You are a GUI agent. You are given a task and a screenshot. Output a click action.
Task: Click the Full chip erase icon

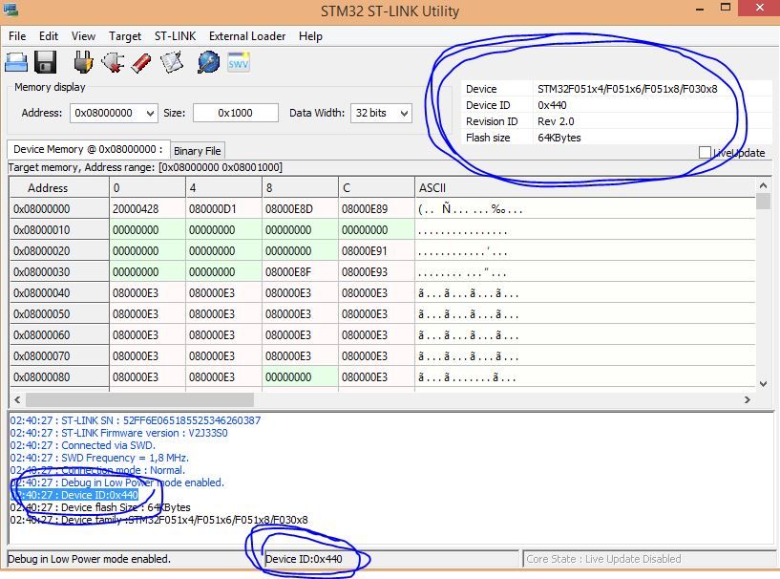(x=141, y=63)
